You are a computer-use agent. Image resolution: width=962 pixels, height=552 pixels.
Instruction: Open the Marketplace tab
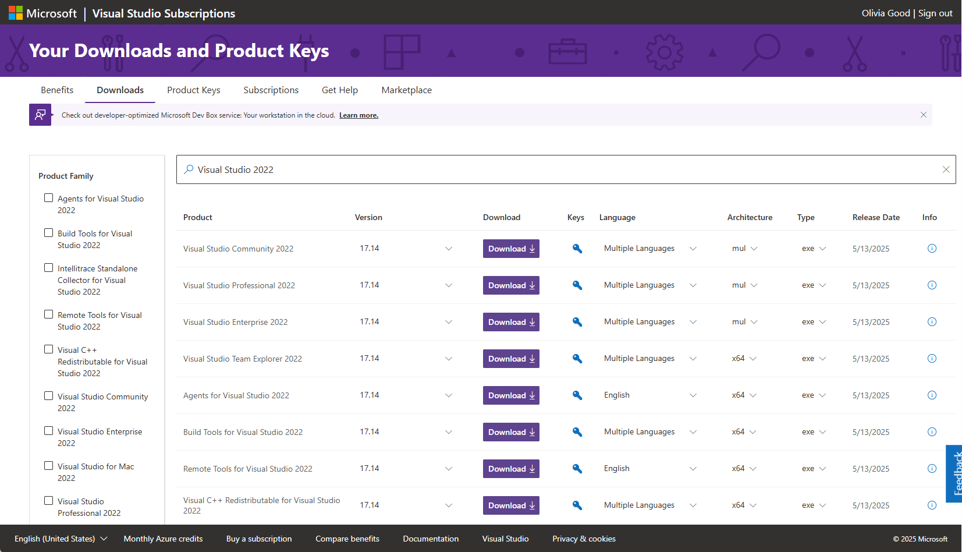[x=407, y=90]
